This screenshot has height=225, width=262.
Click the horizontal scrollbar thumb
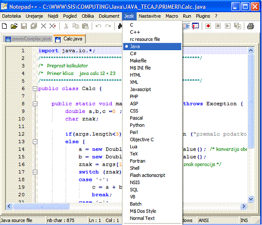41,206
